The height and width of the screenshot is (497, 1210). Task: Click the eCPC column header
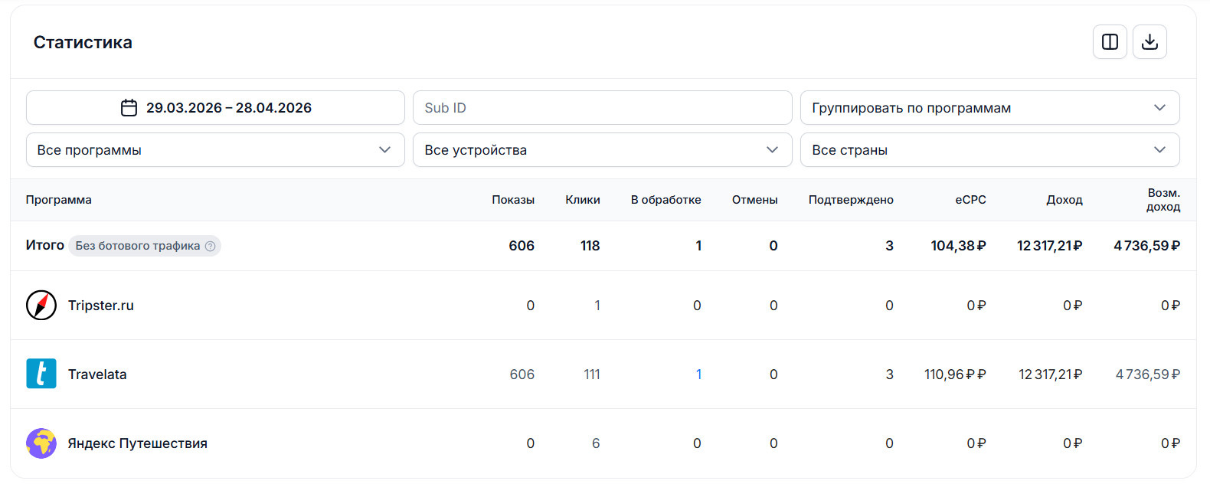point(970,200)
